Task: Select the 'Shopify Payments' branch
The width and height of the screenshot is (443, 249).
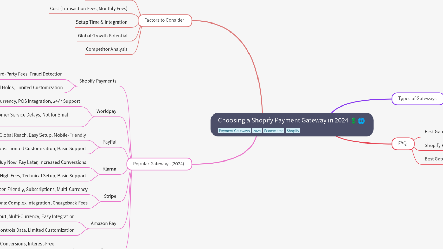Action: click(98, 81)
